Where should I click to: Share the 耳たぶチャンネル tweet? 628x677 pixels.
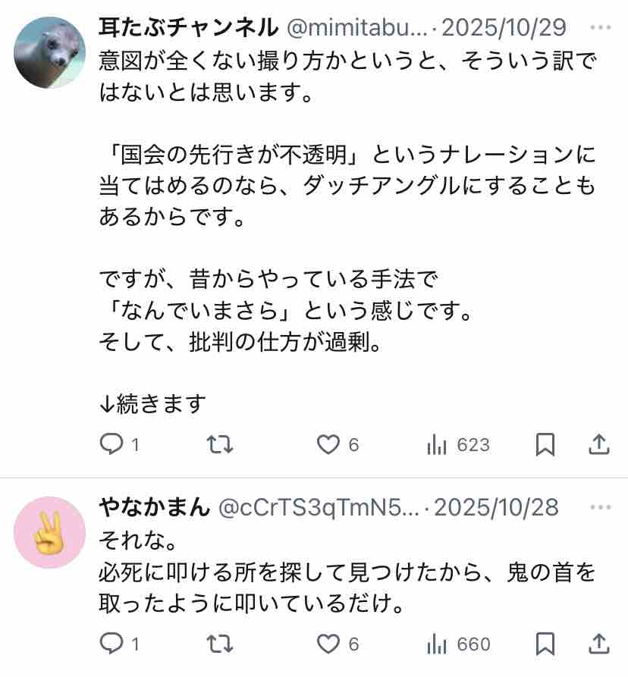point(599,444)
